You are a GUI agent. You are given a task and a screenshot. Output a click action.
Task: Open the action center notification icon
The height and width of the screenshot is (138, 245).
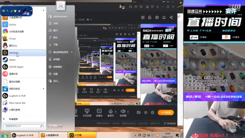[x=178, y=135]
